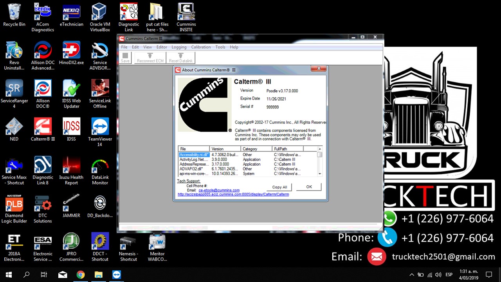
Task: Click OK in About dialog
Action: pos(309,187)
